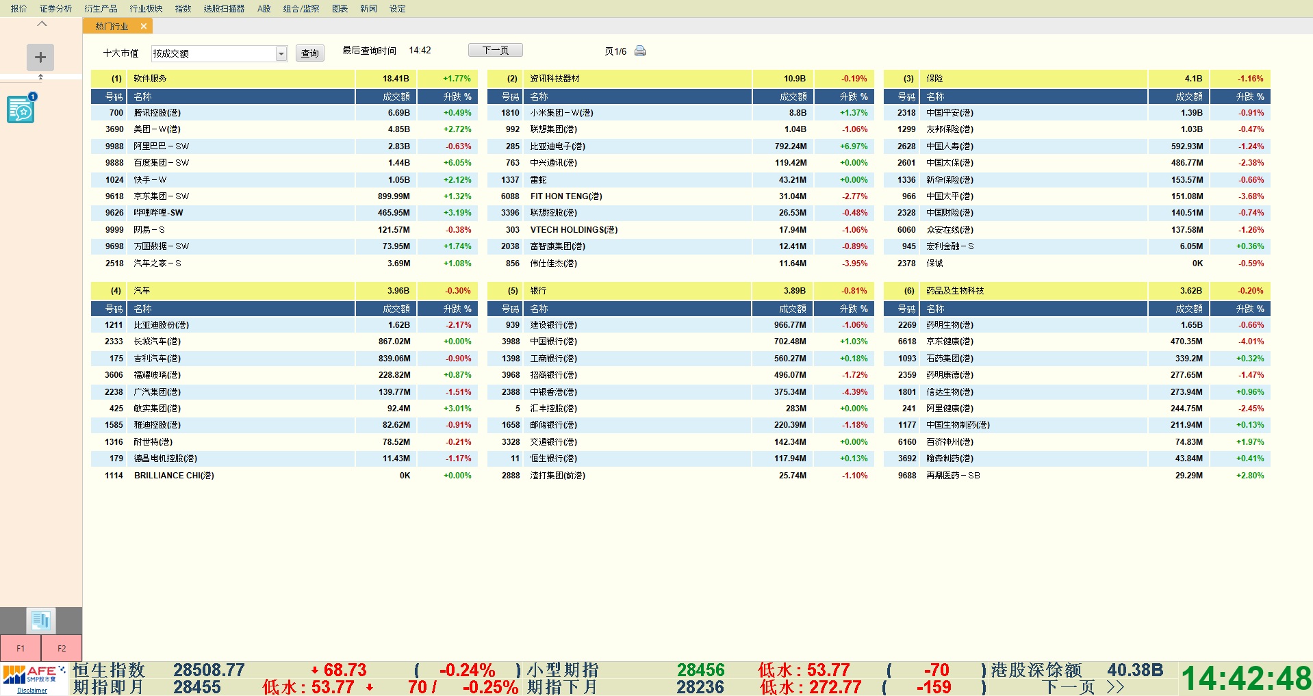Click the layout icon above F1 button
The width and height of the screenshot is (1313, 696).
(x=41, y=621)
